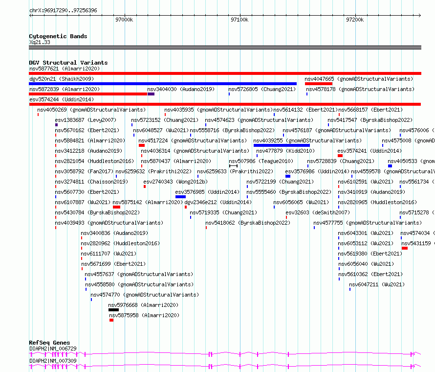The width and height of the screenshot is (435, 372).
Task: Click the red esv3574241 variant bar
Action: click(x=340, y=156)
